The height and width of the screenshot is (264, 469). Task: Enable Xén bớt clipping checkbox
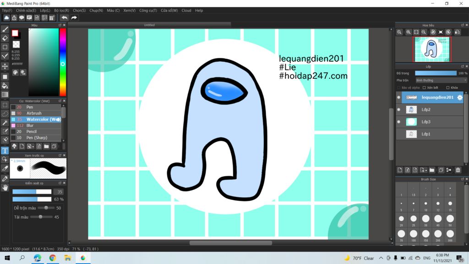pyautogui.click(x=424, y=88)
